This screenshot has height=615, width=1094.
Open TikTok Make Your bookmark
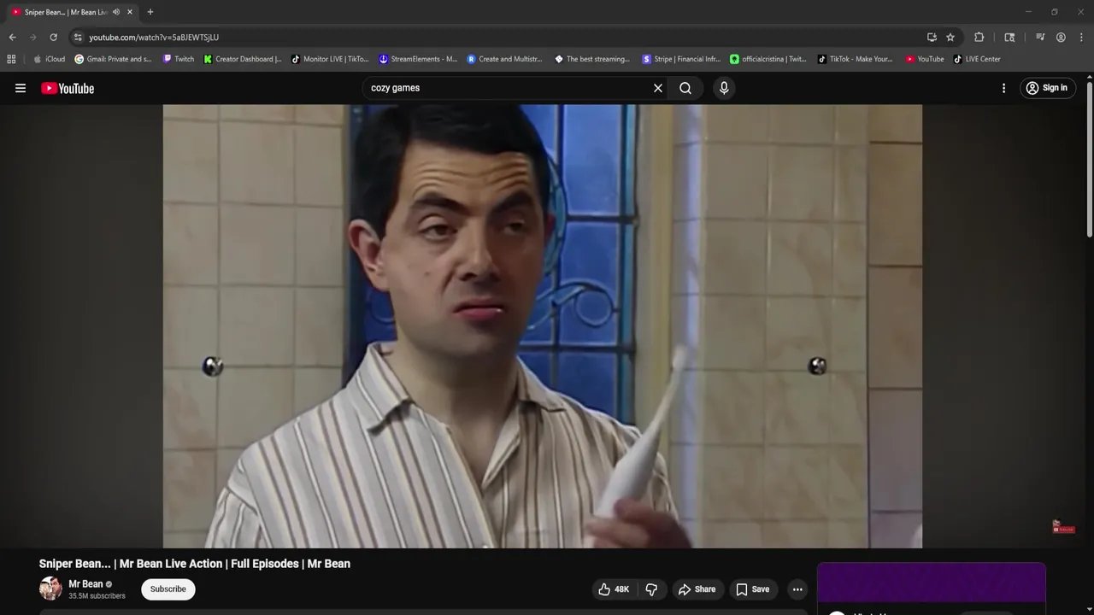tap(856, 59)
